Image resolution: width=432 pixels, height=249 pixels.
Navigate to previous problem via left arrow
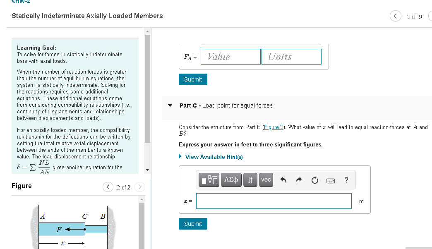[x=395, y=16]
